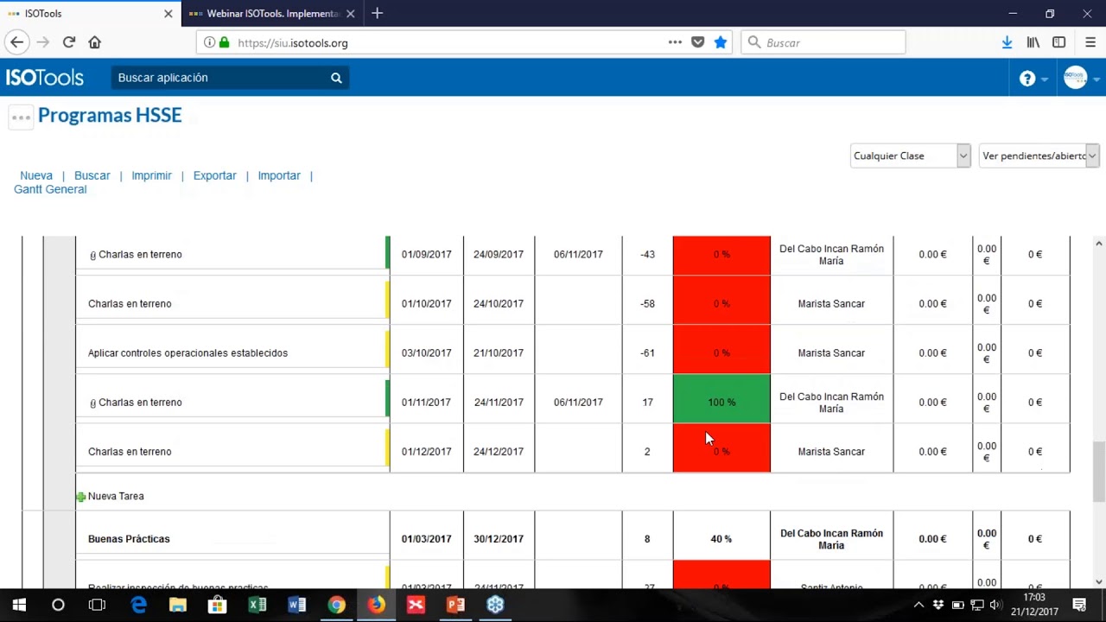The image size is (1106, 622).
Task: Open the Cualquier Clase dropdown
Action: [911, 155]
